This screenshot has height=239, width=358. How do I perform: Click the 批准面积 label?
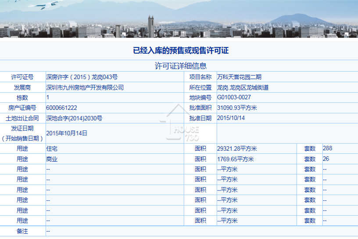200,108
